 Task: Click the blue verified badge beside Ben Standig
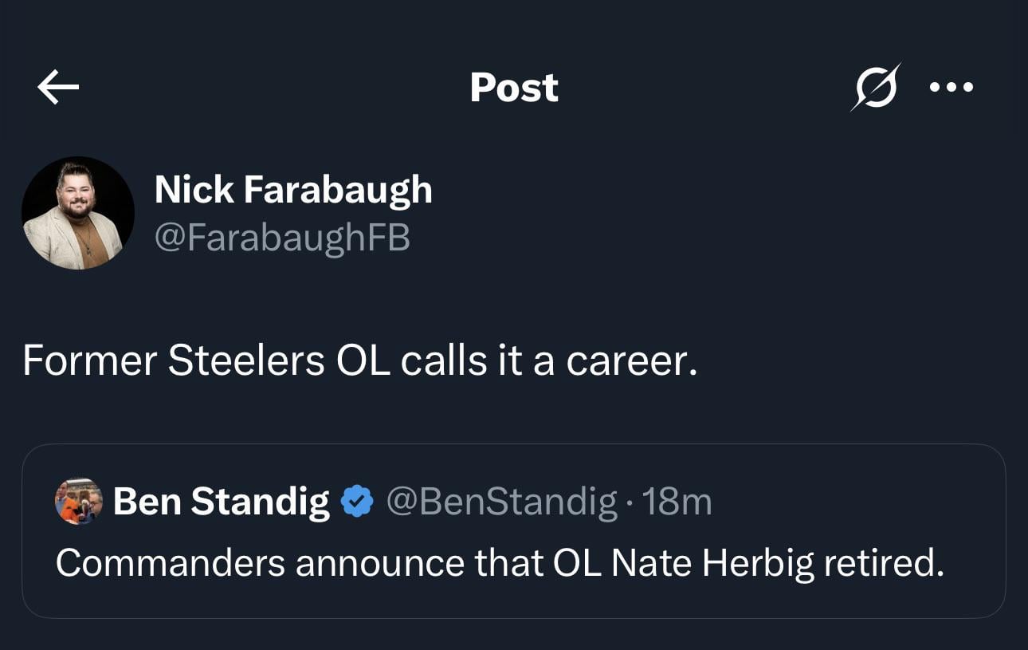[356, 501]
